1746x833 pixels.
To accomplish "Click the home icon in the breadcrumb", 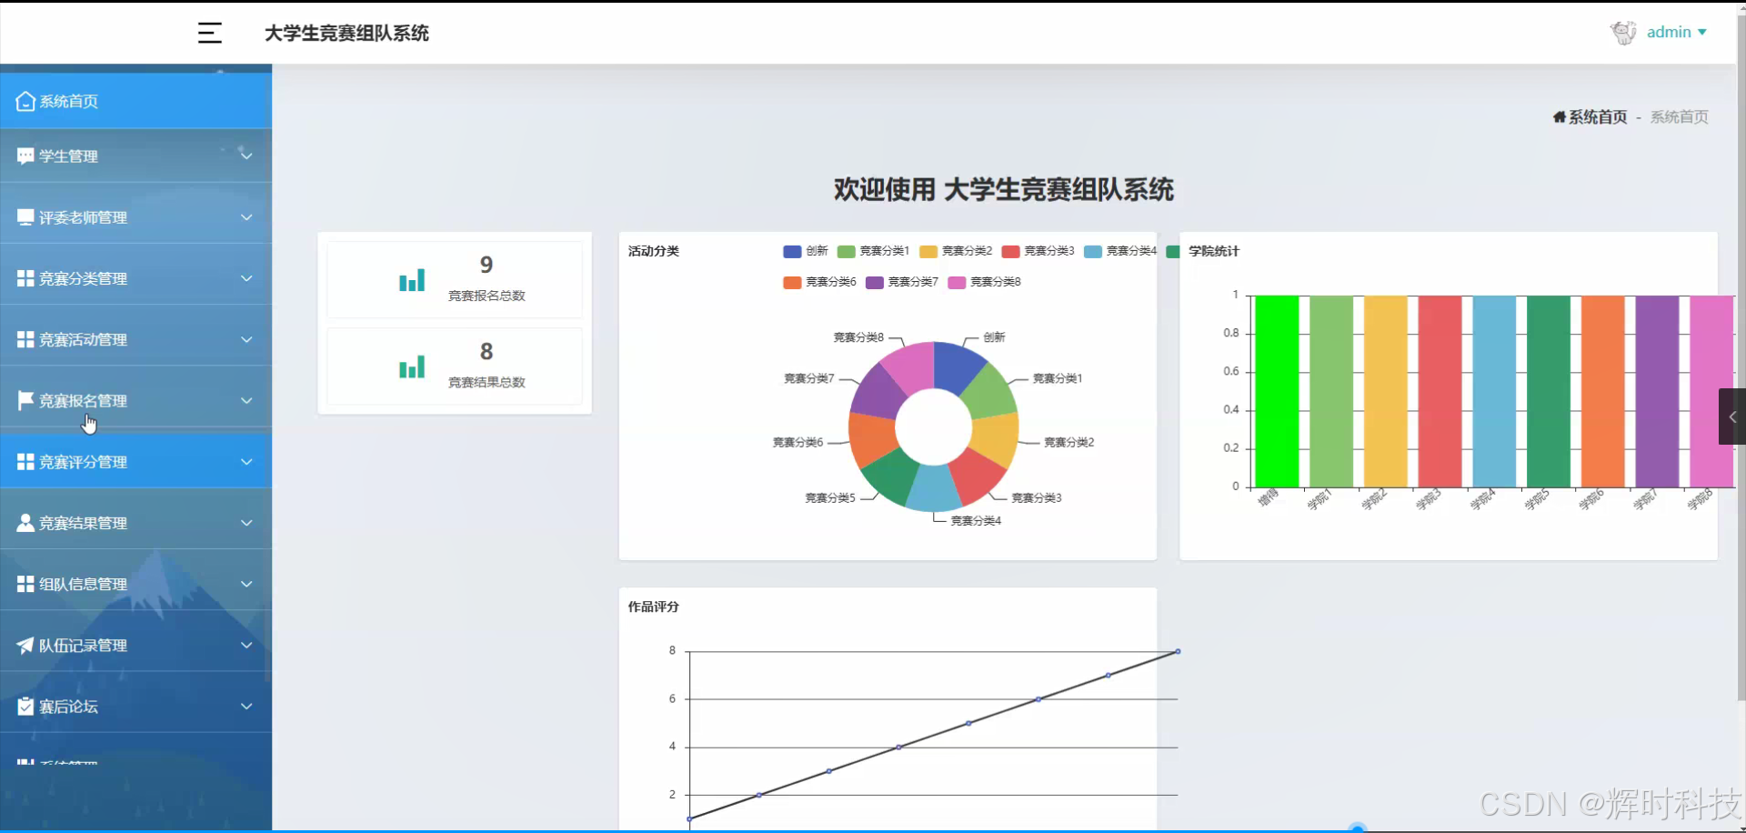I will [x=1559, y=116].
